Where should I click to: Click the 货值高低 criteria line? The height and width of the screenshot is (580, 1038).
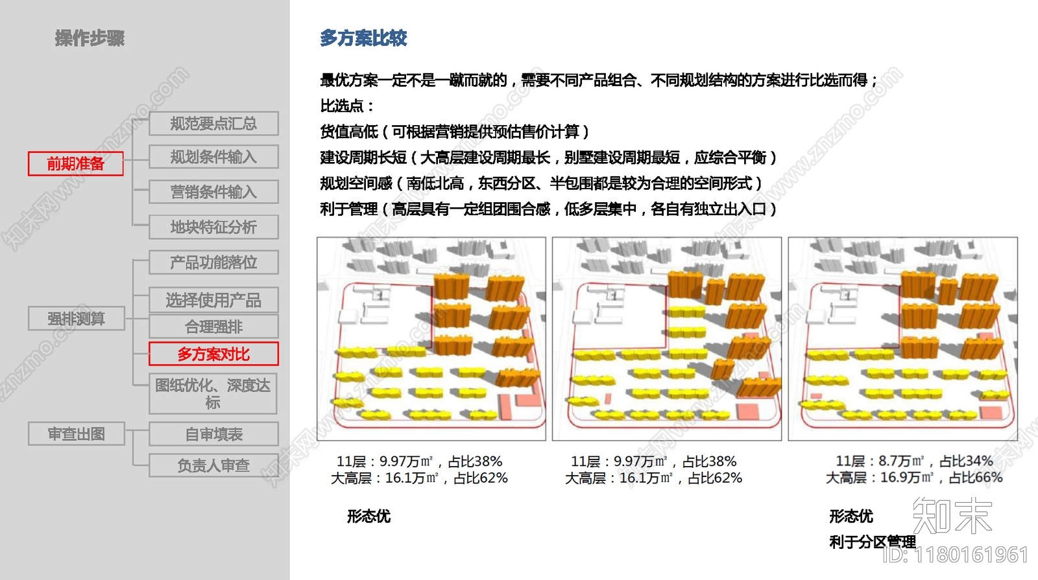(x=455, y=132)
